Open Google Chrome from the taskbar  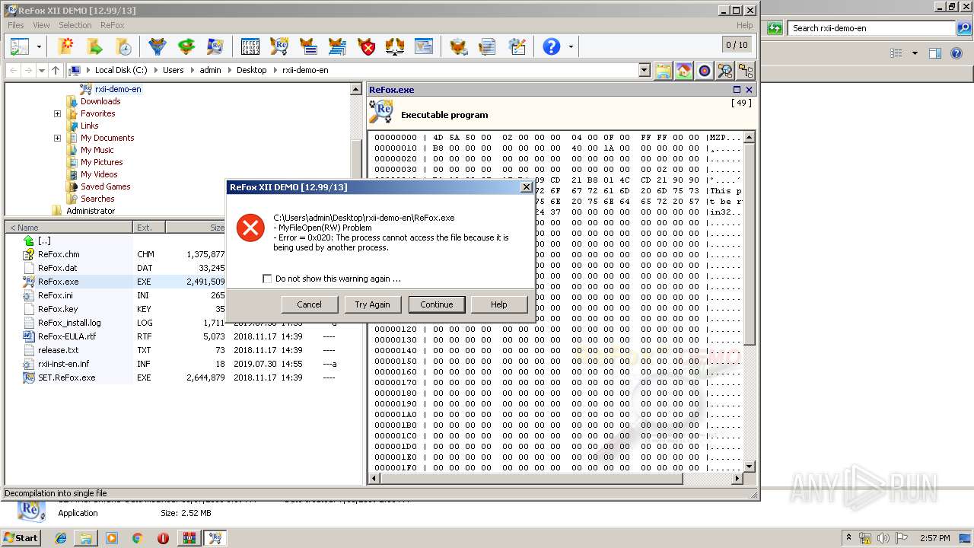click(137, 538)
